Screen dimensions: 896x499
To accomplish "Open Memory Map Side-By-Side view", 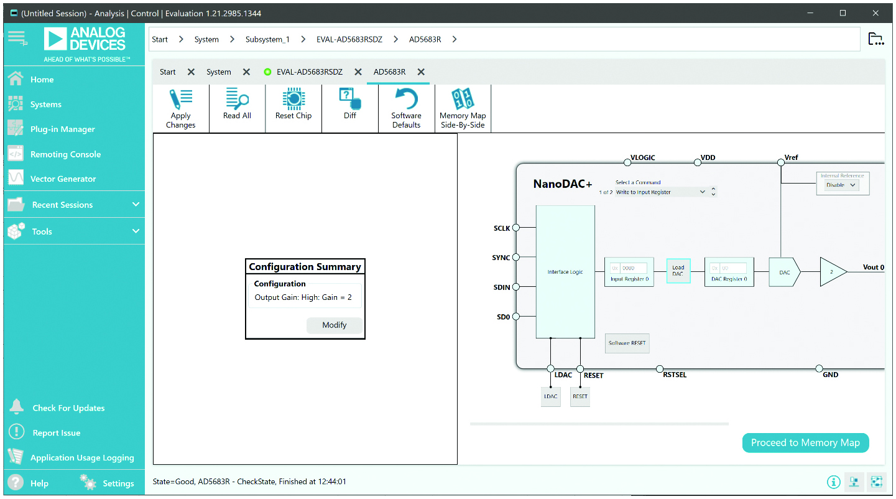I will [463, 108].
